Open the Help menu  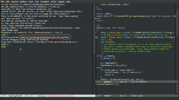pyautogui.click(x=68, y=2)
